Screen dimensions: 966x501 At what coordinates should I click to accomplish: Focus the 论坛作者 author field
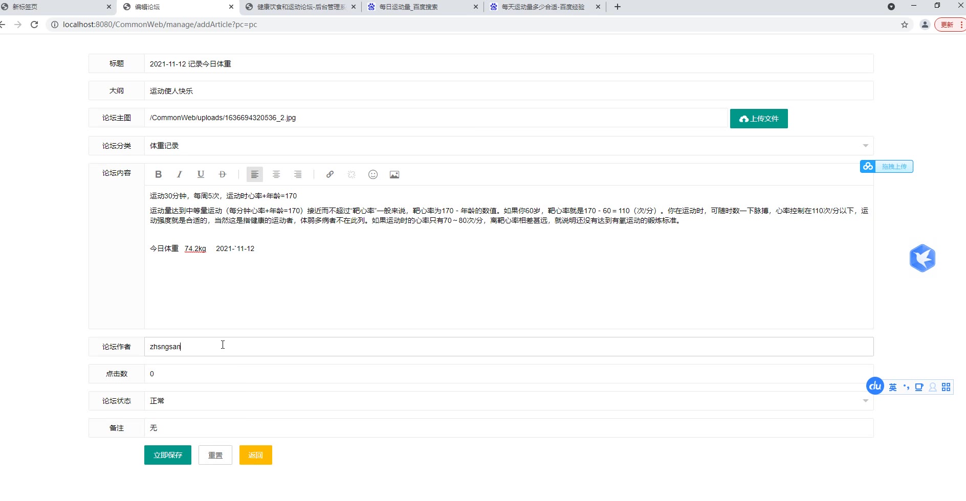pos(509,347)
